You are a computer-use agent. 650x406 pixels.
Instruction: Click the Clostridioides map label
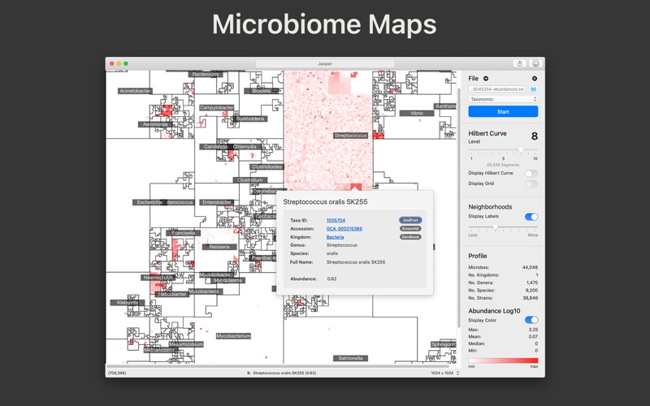(267, 166)
